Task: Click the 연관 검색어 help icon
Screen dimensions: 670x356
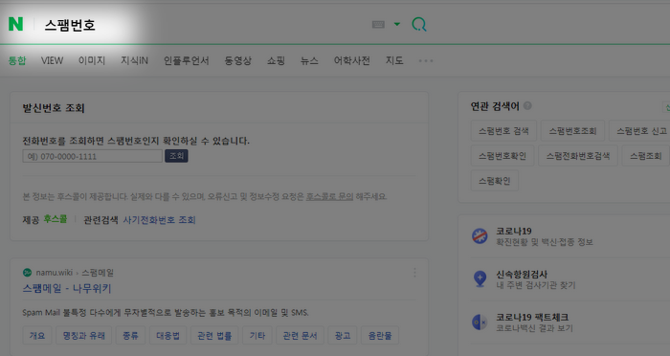Action: point(527,105)
